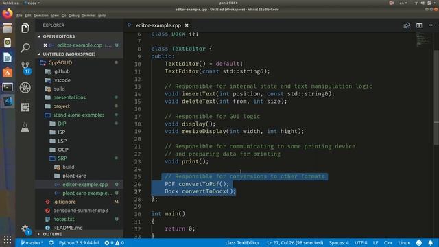
Task: Open the View menu
Action: pyautogui.click(x=55, y=16)
